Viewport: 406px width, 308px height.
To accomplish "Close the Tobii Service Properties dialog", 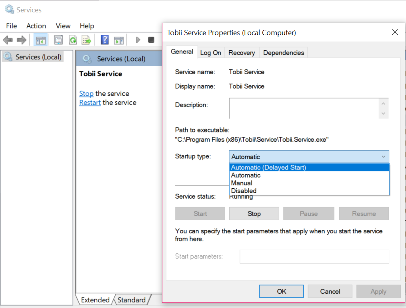I will [395, 32].
